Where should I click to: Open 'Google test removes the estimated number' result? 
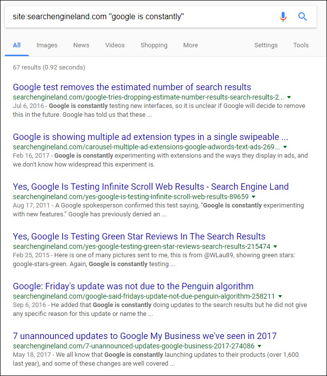(x=132, y=87)
